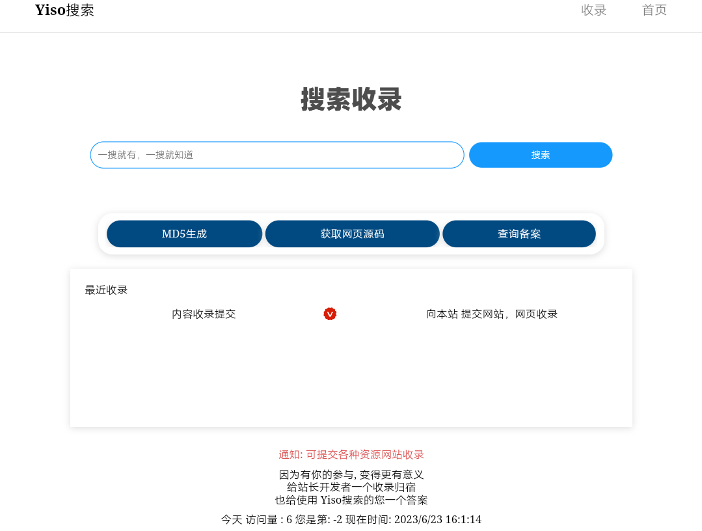Click the 搜索收录 page heading

[x=351, y=100]
